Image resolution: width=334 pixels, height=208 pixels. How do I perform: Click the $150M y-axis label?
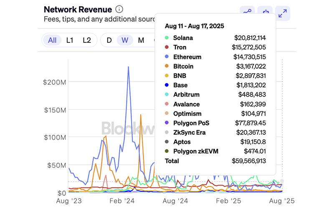[x=55, y=110]
